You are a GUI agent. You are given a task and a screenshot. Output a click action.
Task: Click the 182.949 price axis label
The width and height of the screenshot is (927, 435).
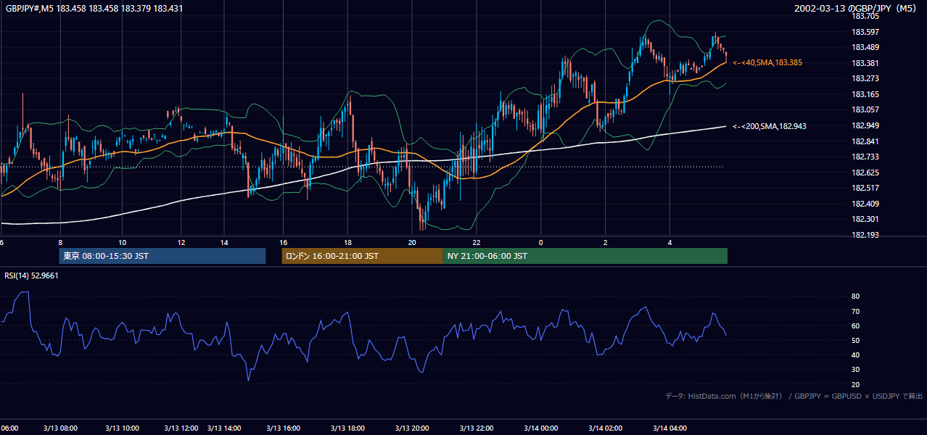point(865,125)
